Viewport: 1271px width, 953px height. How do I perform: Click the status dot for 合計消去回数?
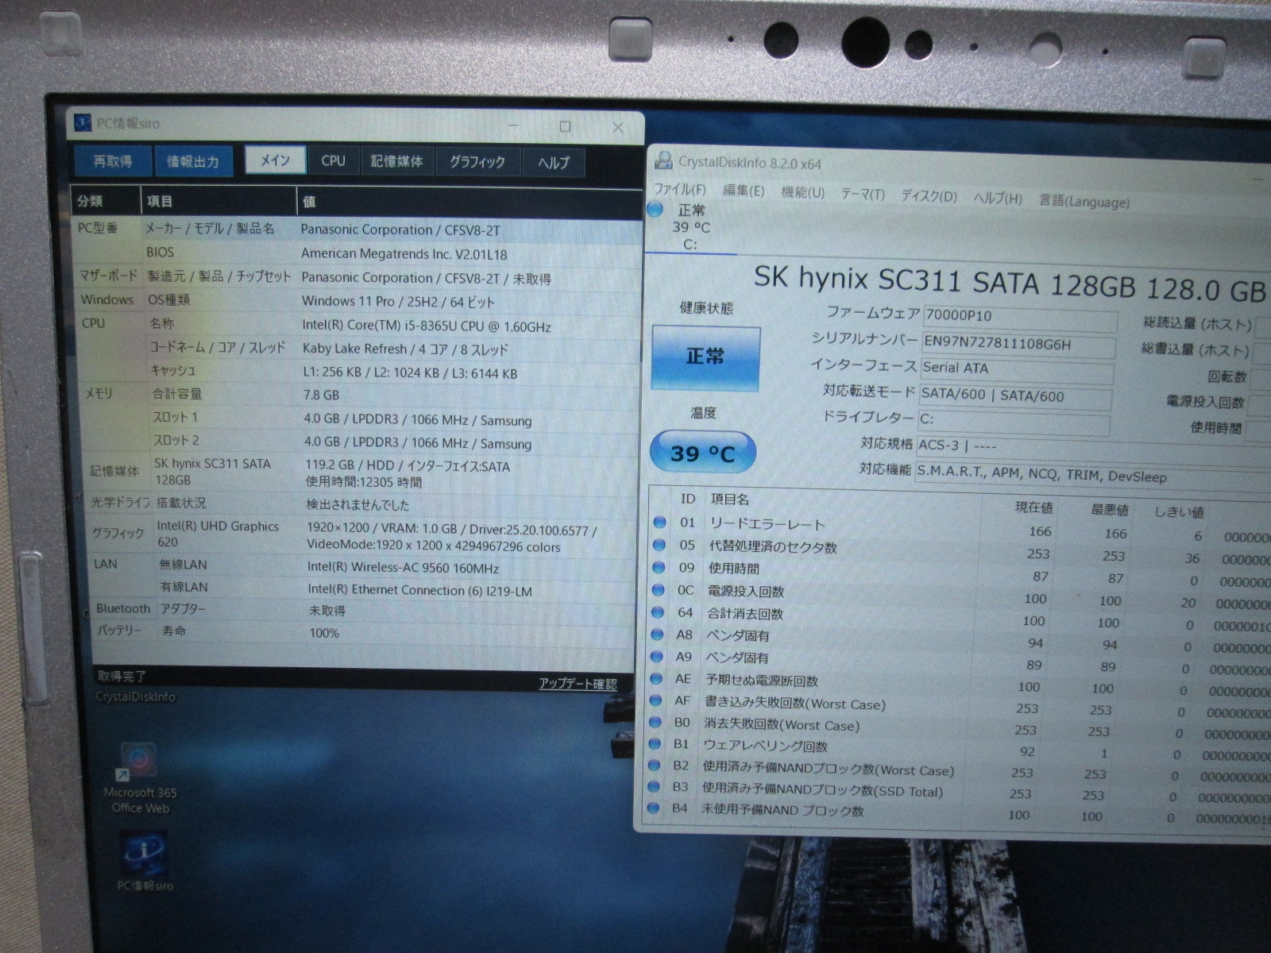click(x=658, y=612)
